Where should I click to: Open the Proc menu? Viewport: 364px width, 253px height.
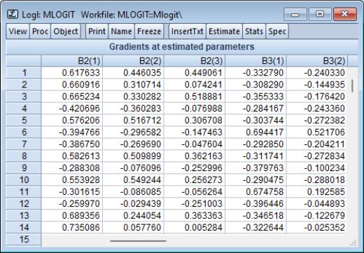click(x=40, y=31)
